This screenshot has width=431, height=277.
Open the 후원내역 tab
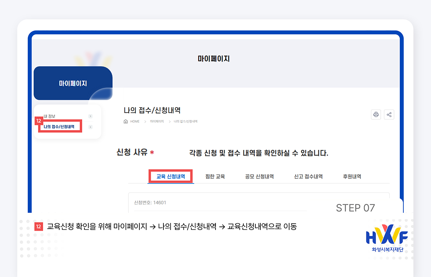tap(352, 176)
